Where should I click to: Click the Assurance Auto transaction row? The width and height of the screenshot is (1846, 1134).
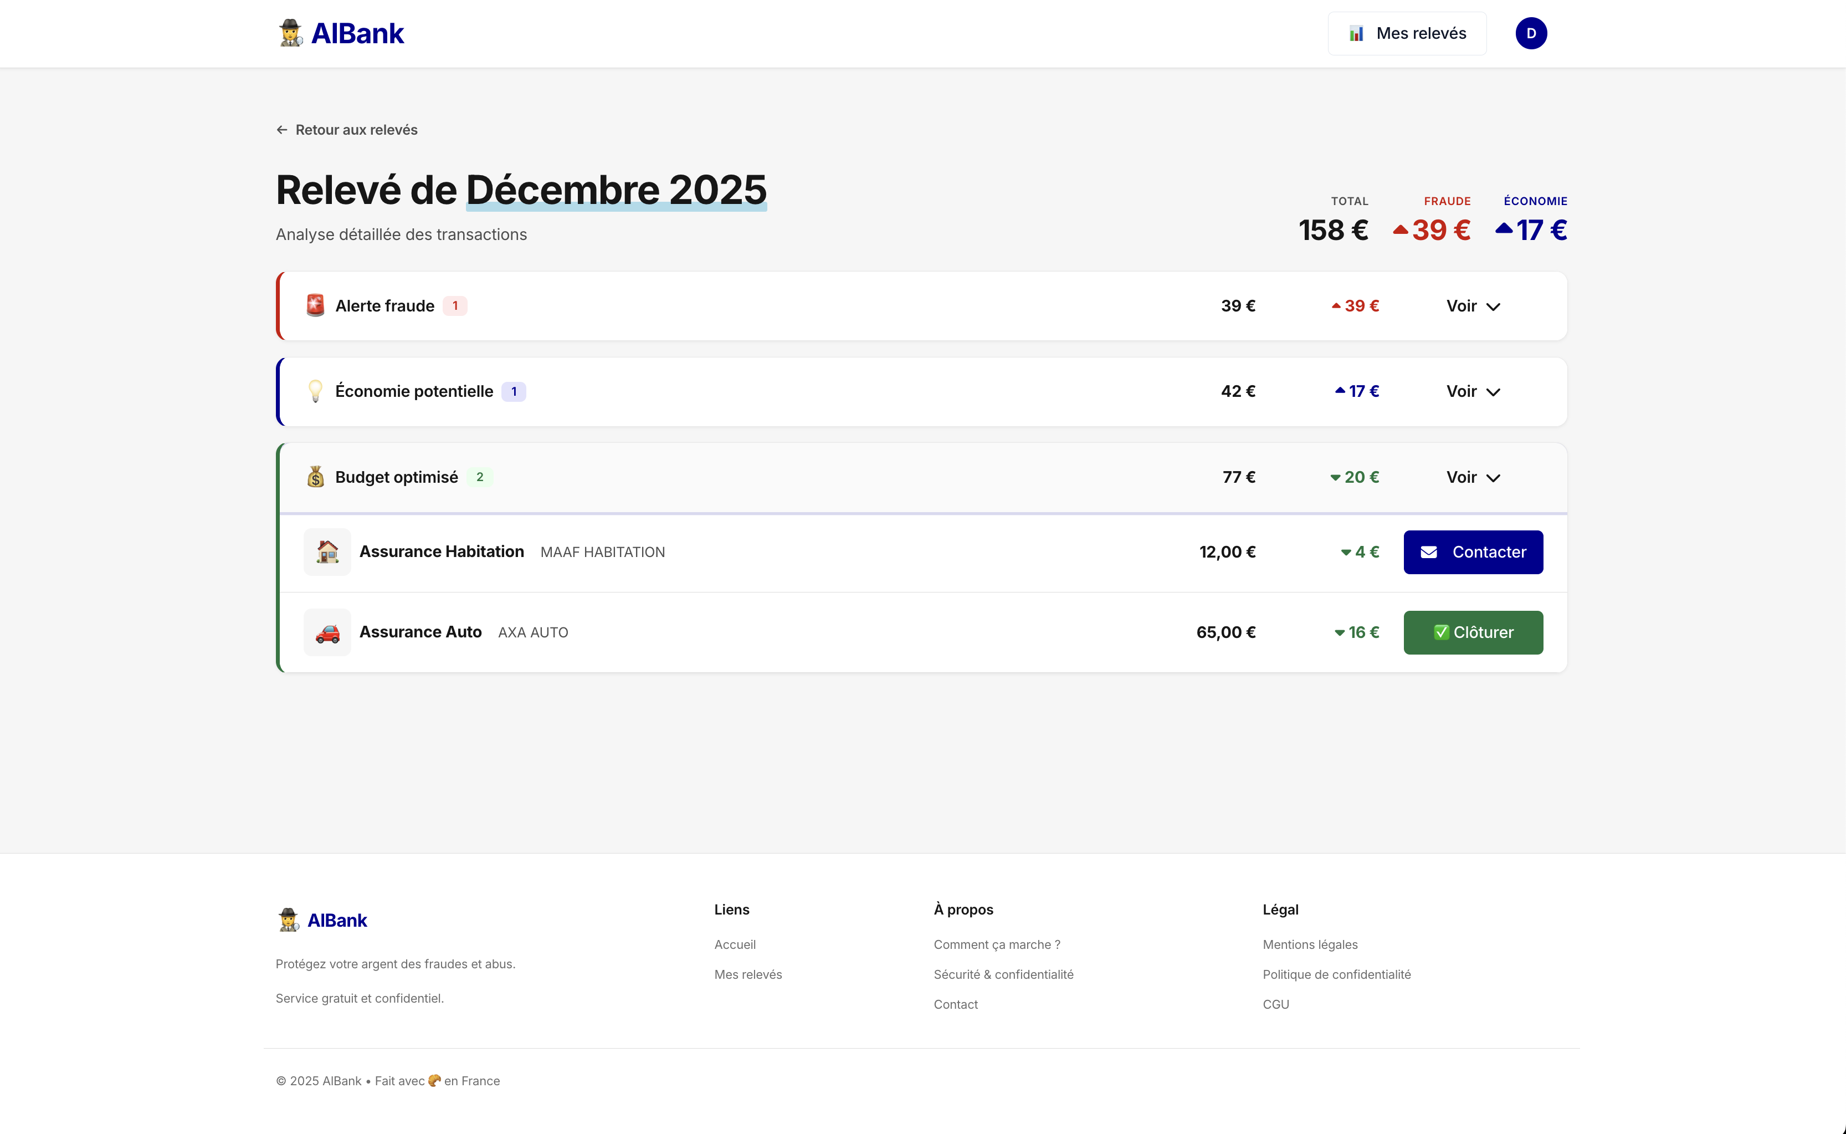(x=824, y=632)
